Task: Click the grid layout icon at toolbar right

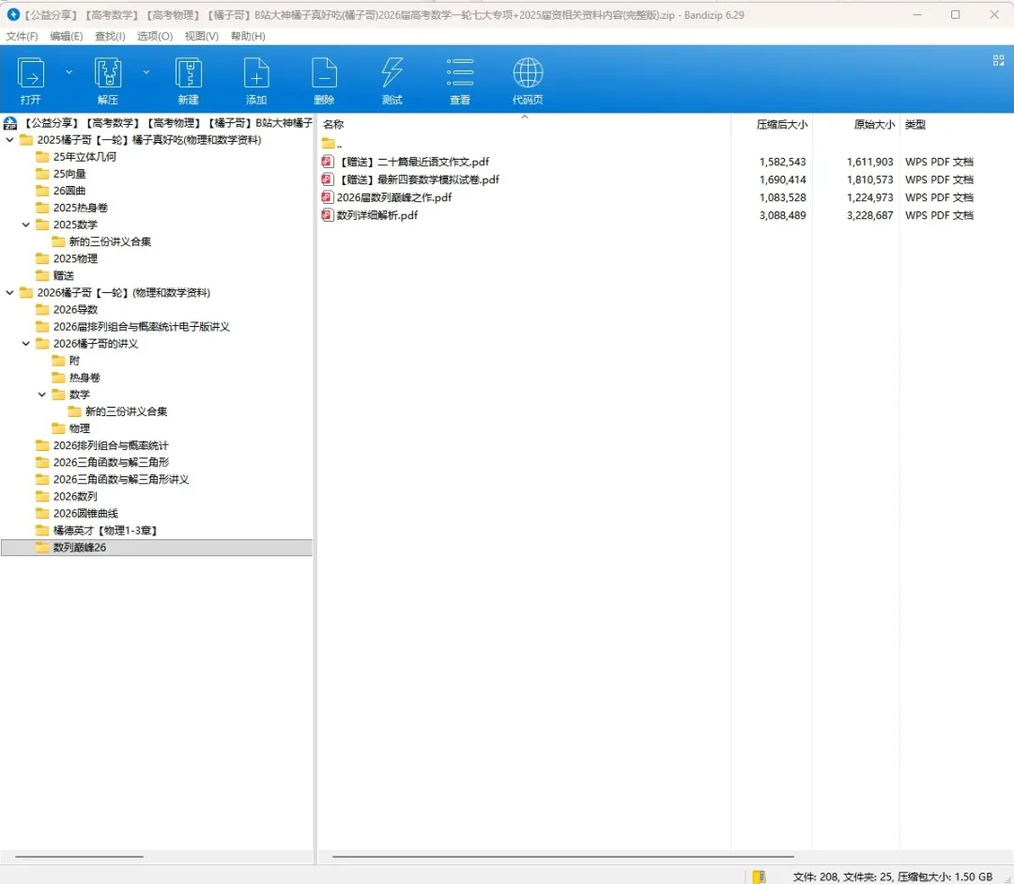Action: (998, 60)
